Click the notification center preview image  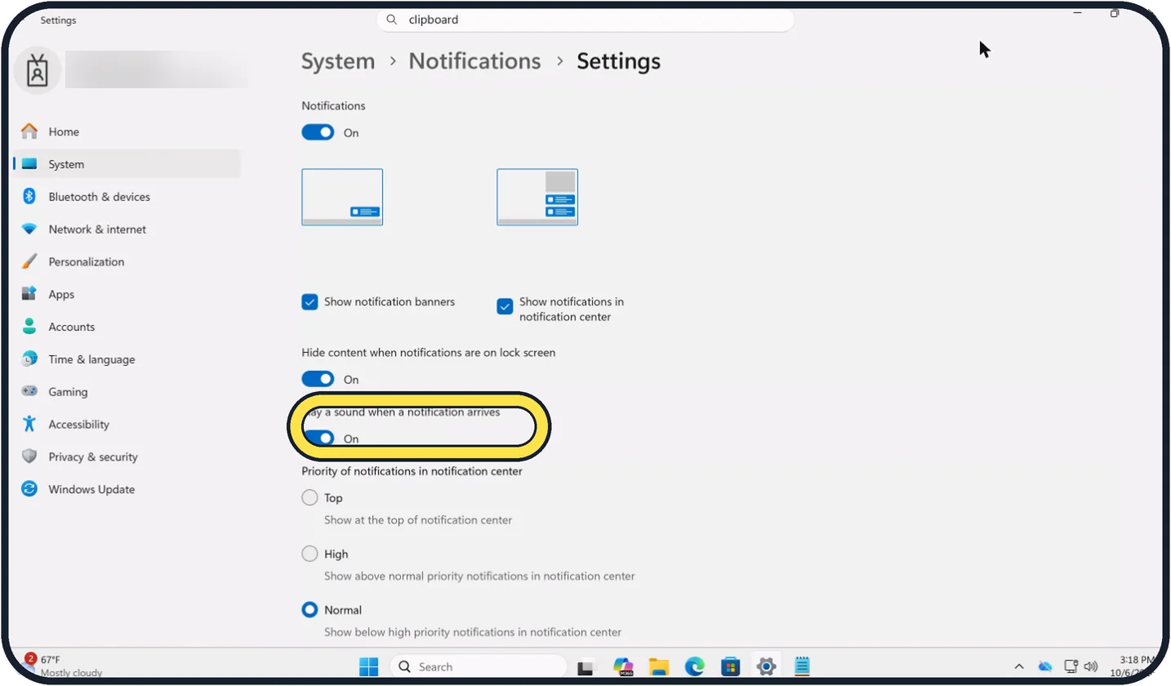(x=537, y=197)
